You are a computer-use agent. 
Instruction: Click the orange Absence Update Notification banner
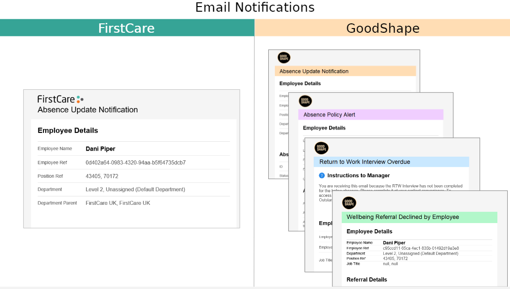[x=345, y=71]
